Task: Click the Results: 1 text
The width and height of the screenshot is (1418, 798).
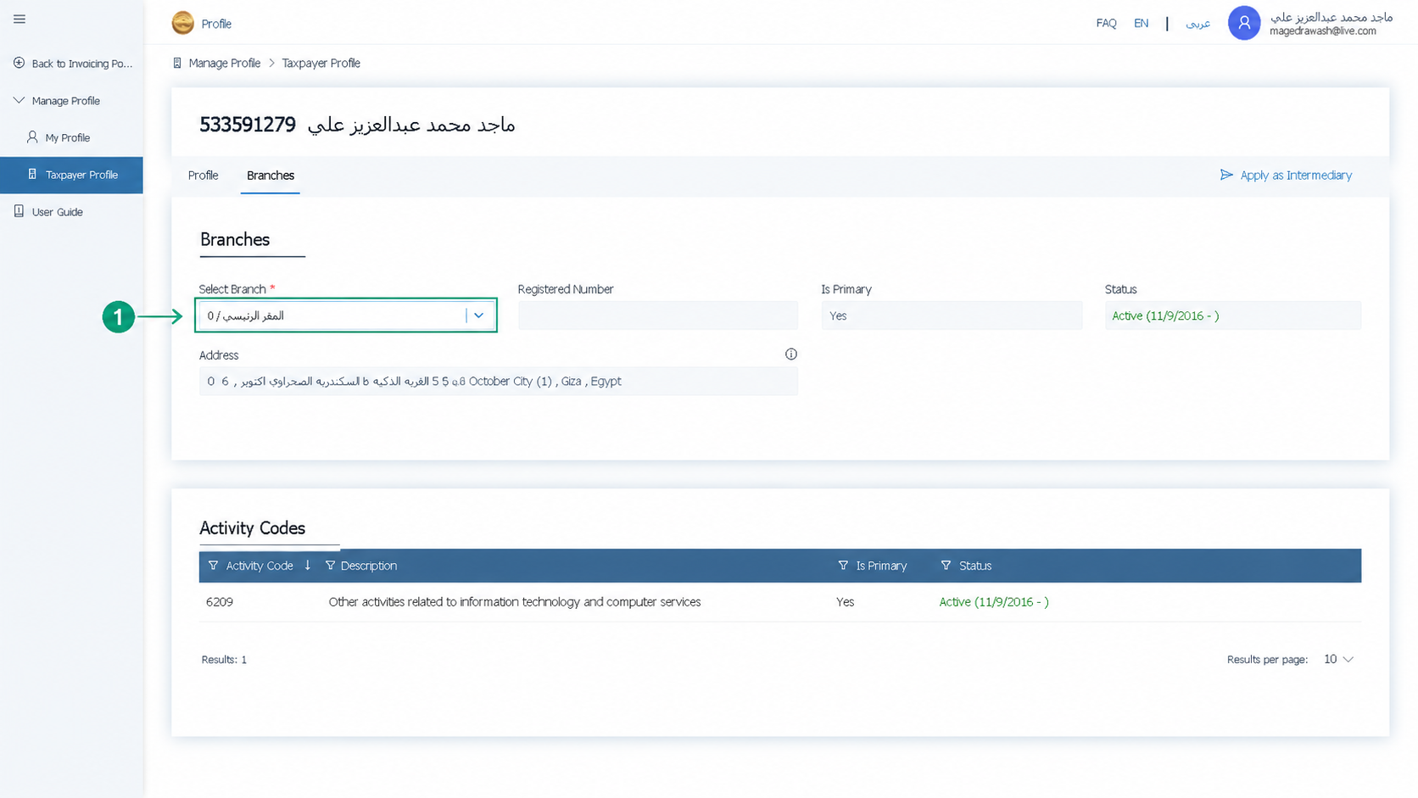Action: coord(224,660)
